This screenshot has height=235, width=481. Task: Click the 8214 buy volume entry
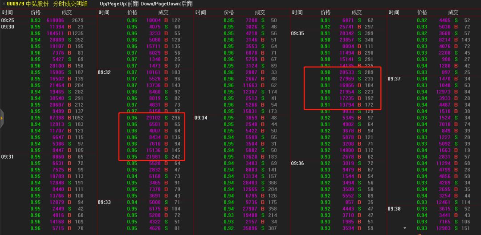click(445, 40)
